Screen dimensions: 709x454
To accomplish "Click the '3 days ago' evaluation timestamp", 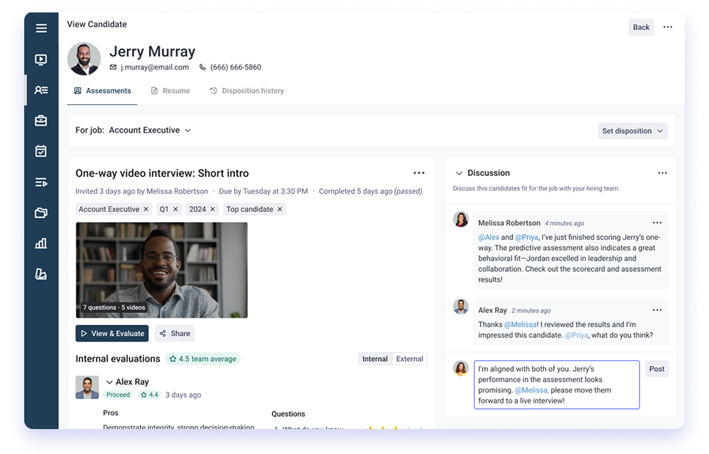I will [x=183, y=395].
